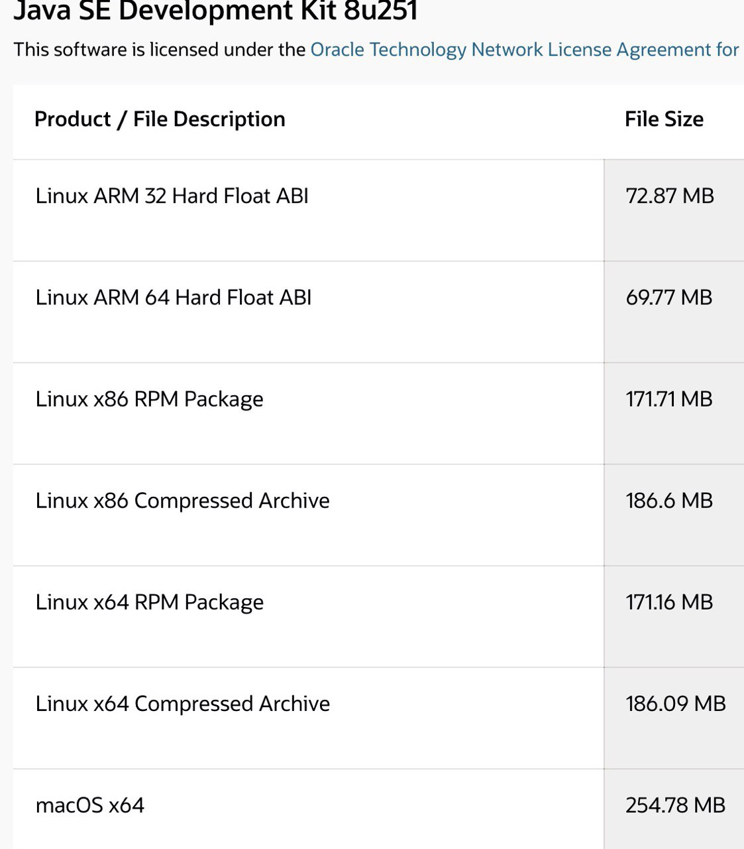The width and height of the screenshot is (744, 849).
Task: Click the Product / File Description column header
Action: (x=160, y=119)
